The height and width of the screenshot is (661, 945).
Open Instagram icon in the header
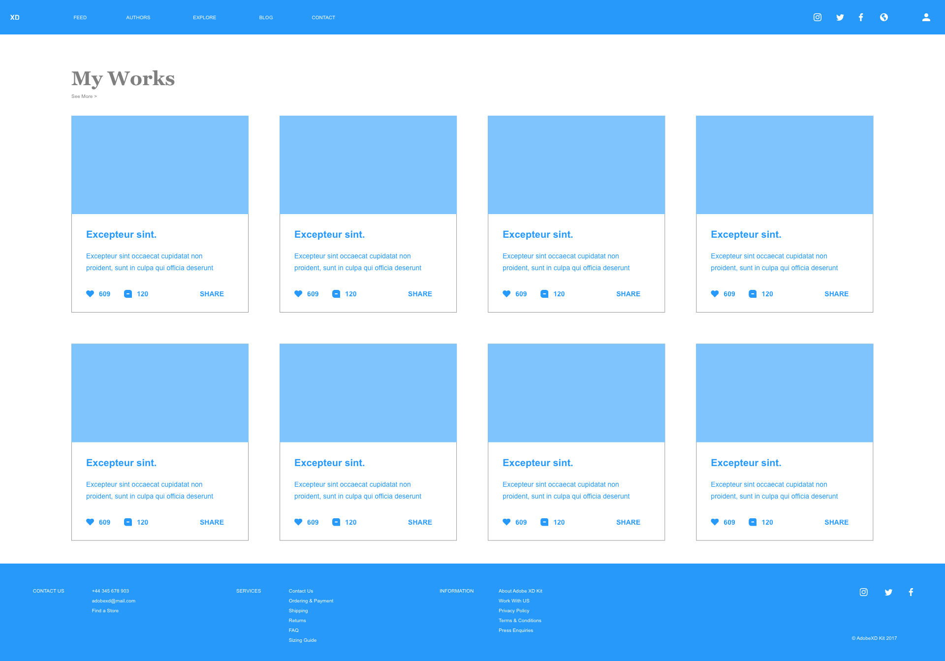click(x=818, y=17)
